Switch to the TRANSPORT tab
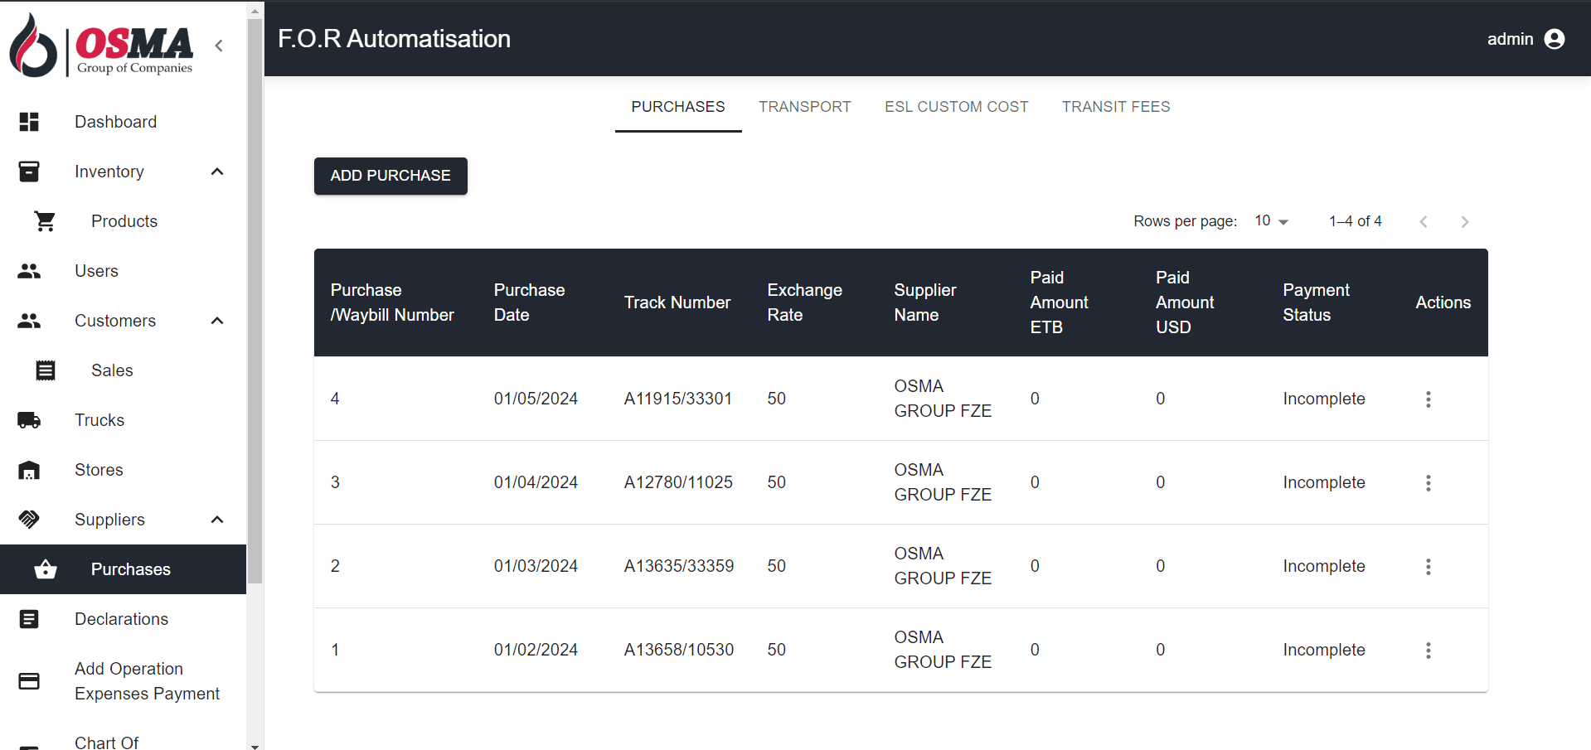This screenshot has height=750, width=1591. coord(804,106)
